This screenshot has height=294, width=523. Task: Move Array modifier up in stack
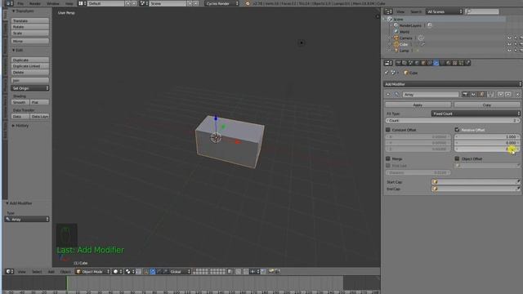tap(500, 95)
